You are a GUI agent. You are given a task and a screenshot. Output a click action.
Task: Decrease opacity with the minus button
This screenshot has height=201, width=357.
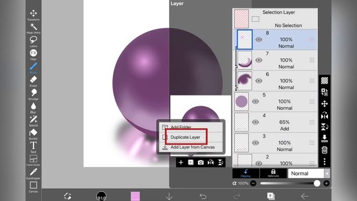point(253,183)
